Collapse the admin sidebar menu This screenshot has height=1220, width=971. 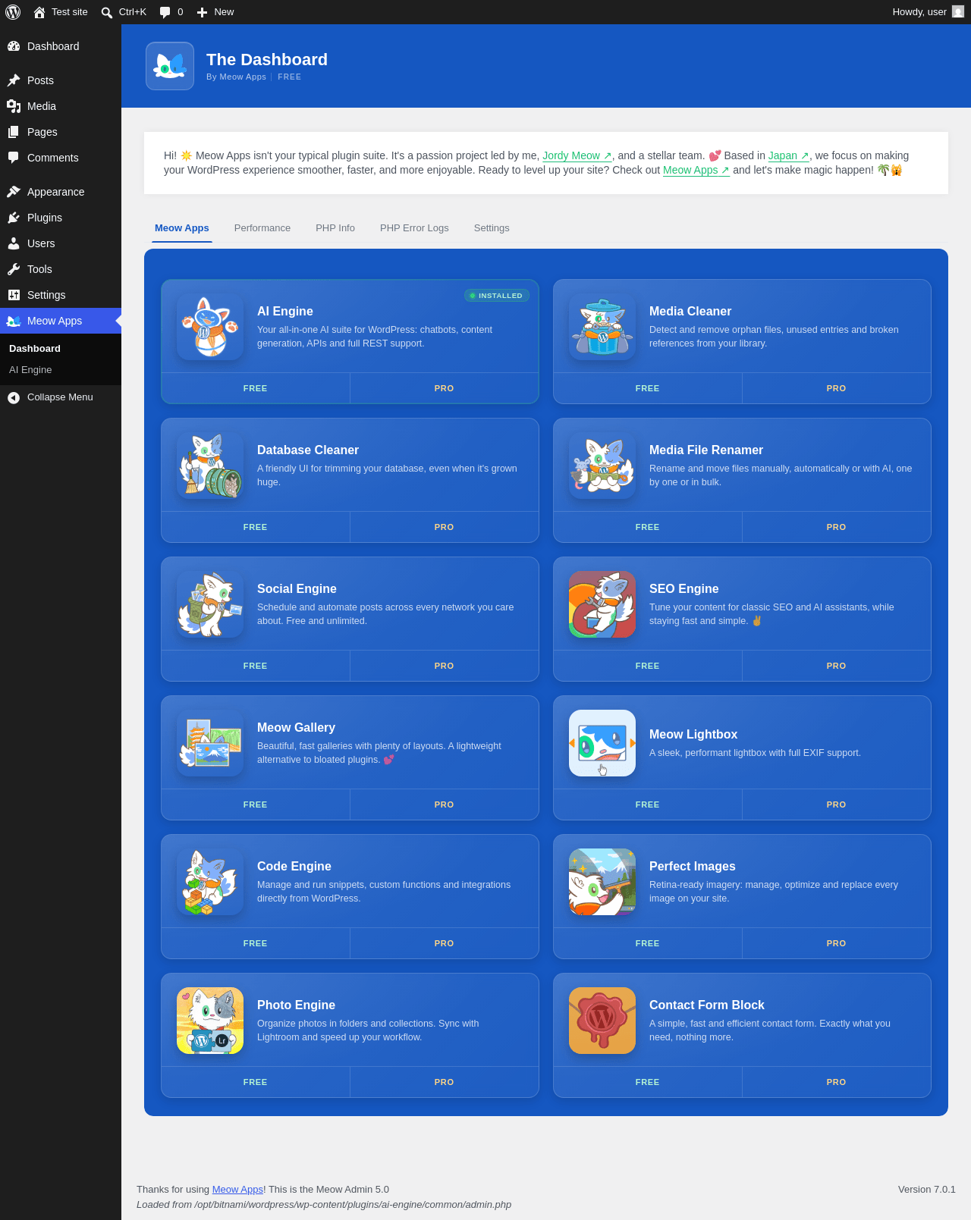tap(61, 397)
